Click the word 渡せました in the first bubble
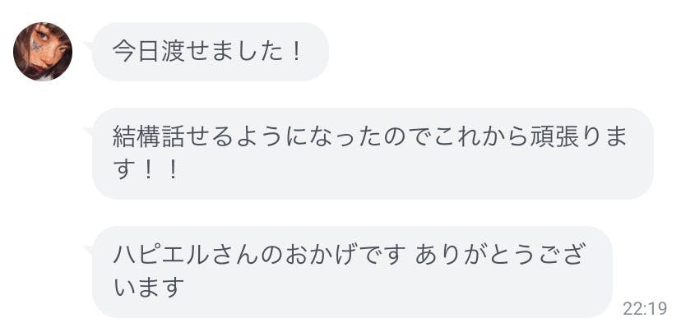Viewport: 681px width, 332px height. [x=219, y=52]
